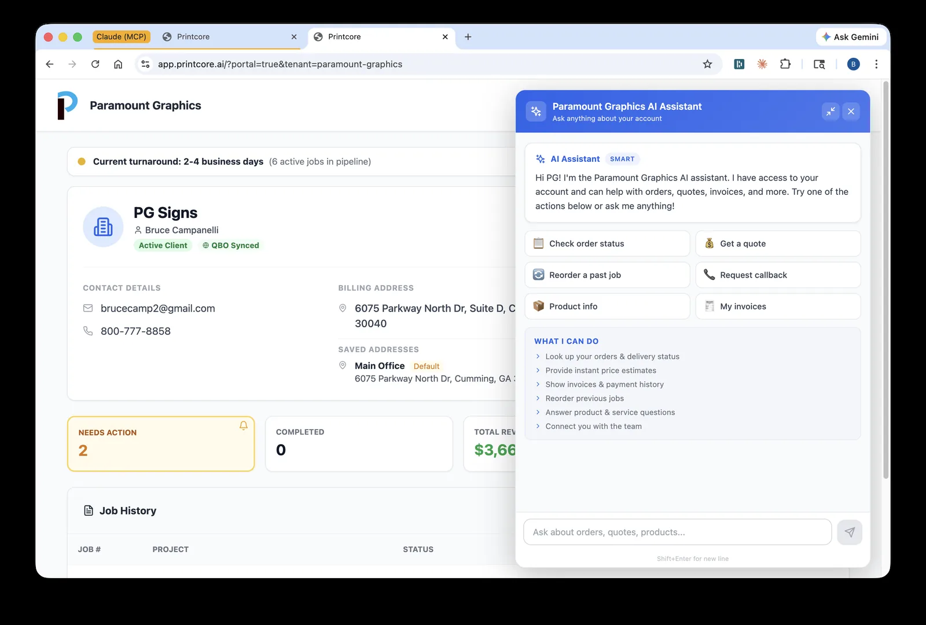Select the active Printcore tab
Screen dimensions: 926x625
click(x=381, y=37)
